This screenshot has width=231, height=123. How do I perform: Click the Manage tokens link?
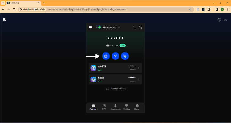(x=115, y=89)
